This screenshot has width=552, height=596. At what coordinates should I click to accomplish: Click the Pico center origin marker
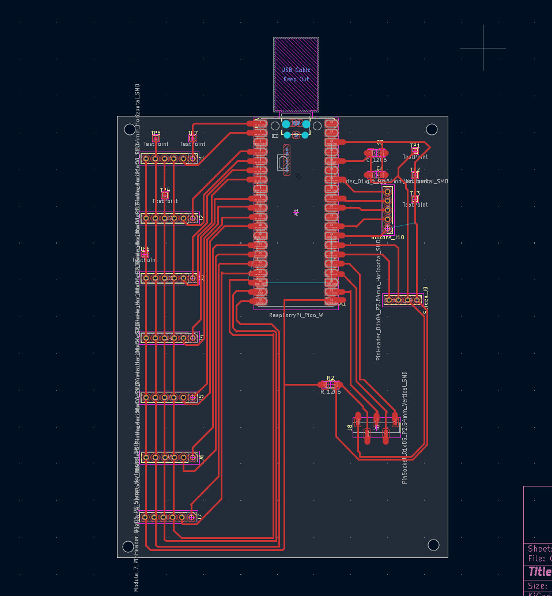(296, 213)
